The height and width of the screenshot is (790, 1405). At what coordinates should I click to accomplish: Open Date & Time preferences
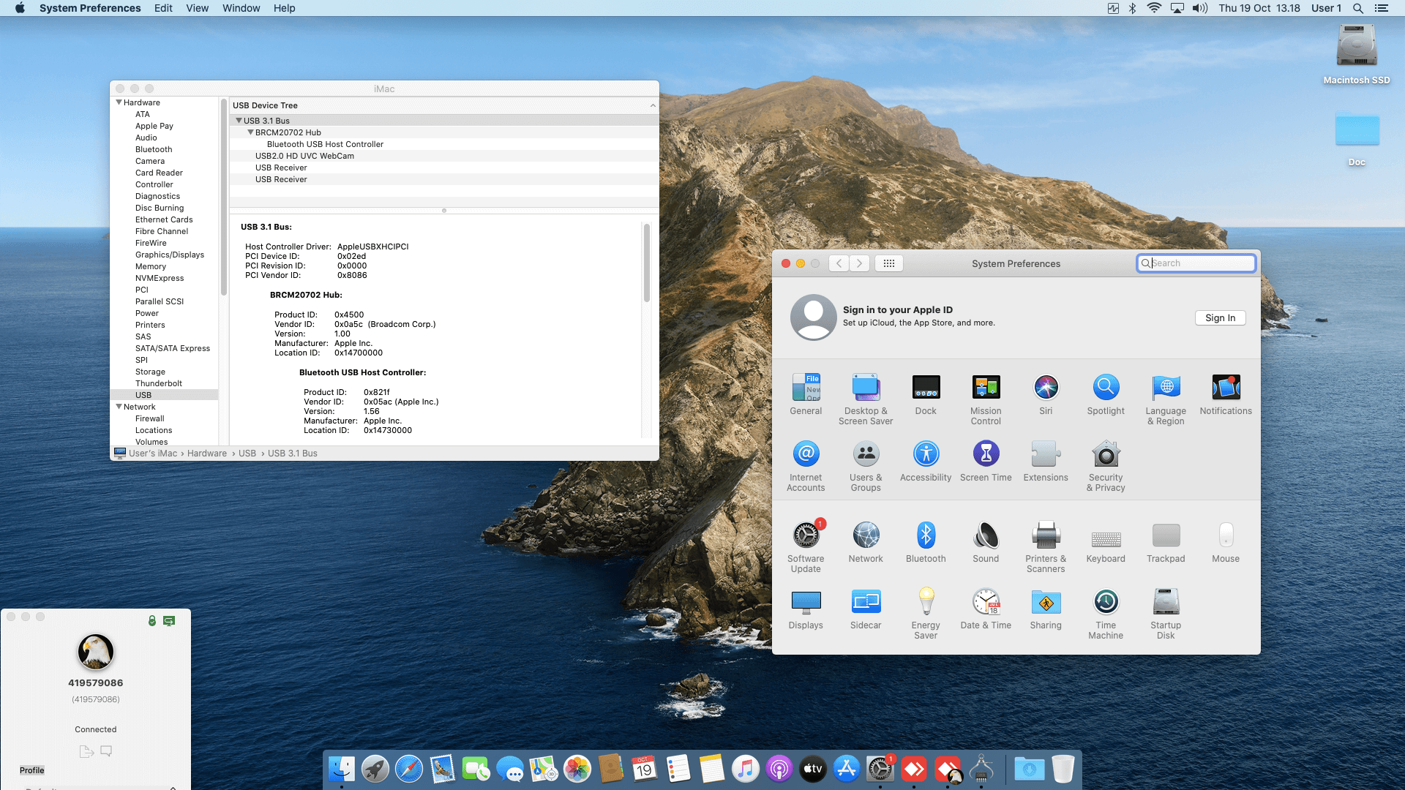986,609
